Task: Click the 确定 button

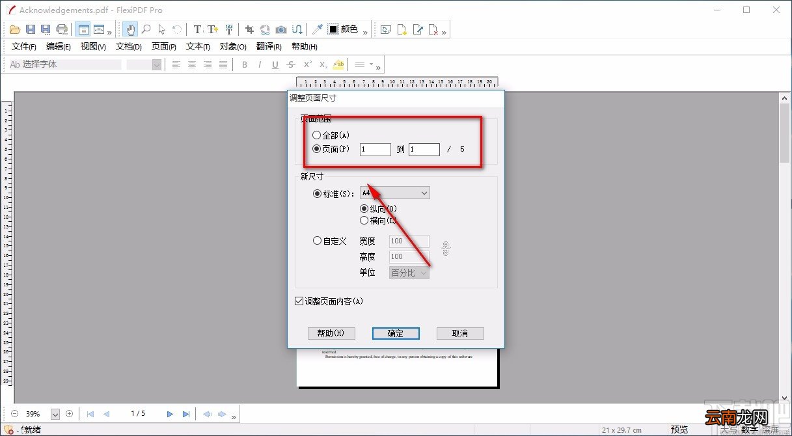Action: coord(396,333)
